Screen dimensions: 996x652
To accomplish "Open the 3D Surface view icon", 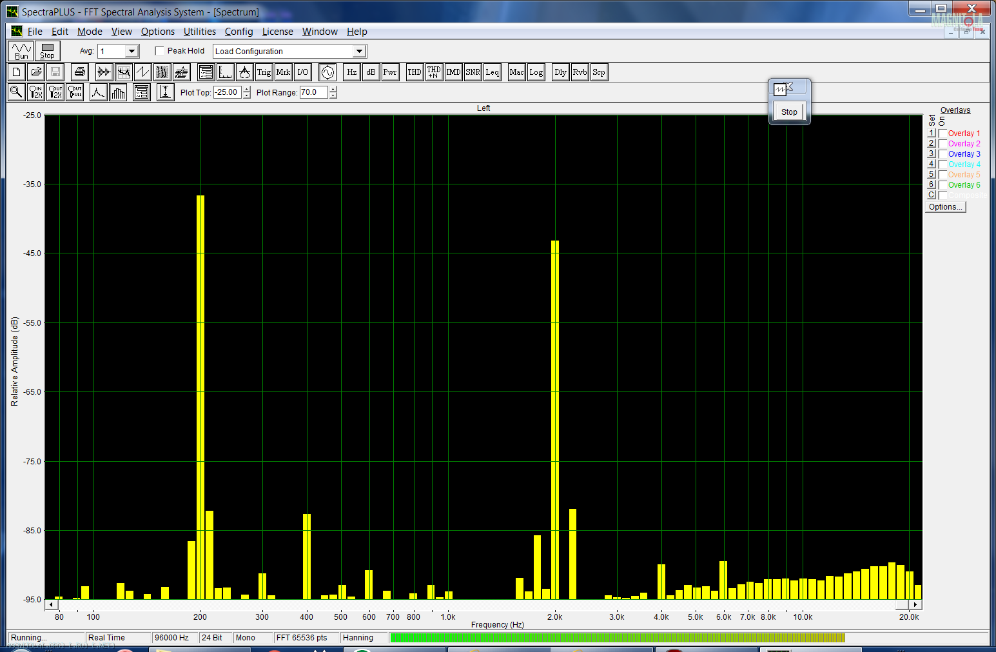I will click(181, 72).
